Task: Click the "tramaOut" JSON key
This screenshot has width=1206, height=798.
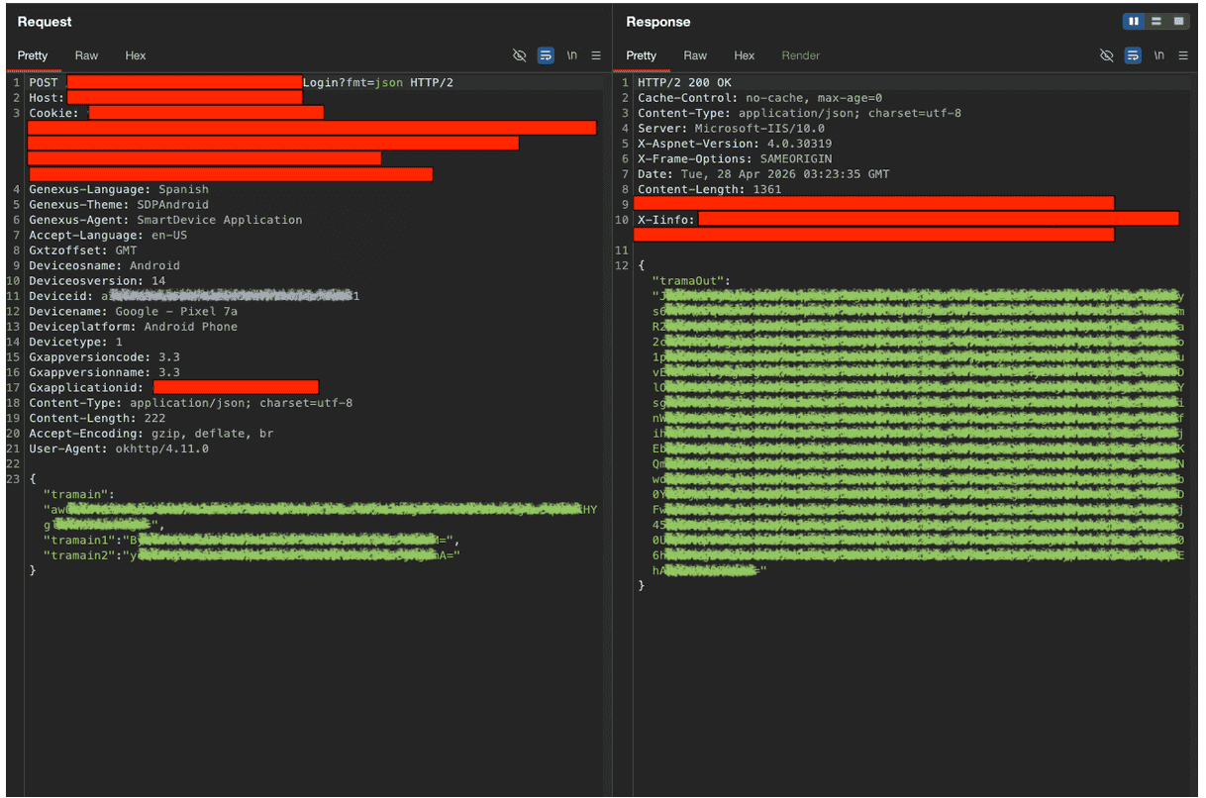Action: point(691,281)
